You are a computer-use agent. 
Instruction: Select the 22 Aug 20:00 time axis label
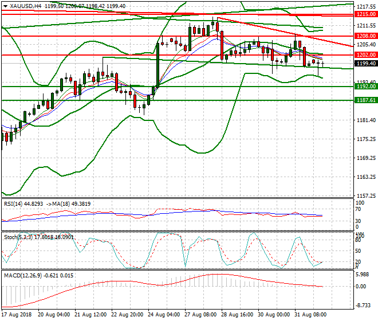(127, 315)
